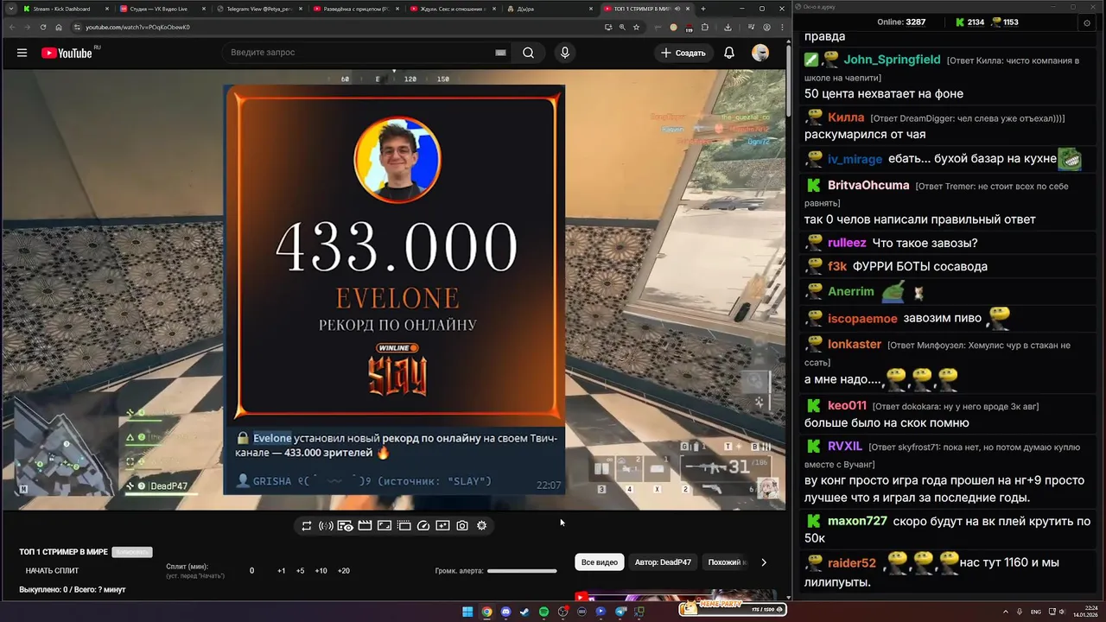This screenshot has width=1106, height=622.
Task: Click the Online: 3287 counter
Action: (901, 22)
